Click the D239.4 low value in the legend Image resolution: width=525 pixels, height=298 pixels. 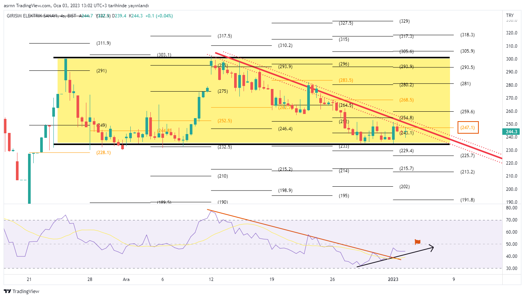pyautogui.click(x=120, y=16)
